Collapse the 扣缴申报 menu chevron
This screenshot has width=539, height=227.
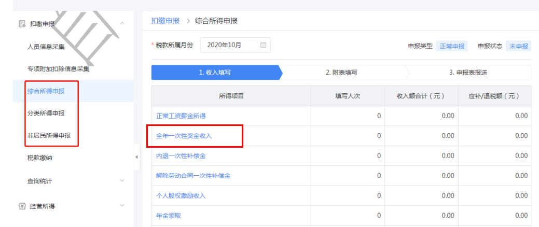[x=122, y=23]
